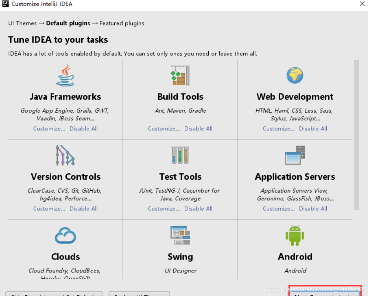The image size is (368, 296).
Task: Open Customize for Application Servers
Action: tap(279, 208)
